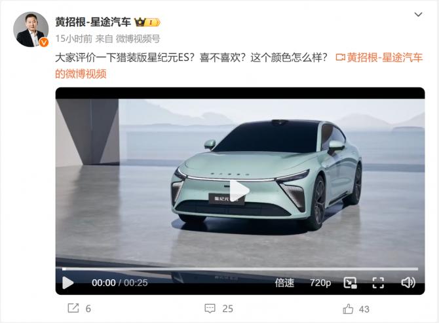Open the 倍速 playback speed menu
Image resolution: width=439 pixels, height=323 pixels.
coord(284,282)
